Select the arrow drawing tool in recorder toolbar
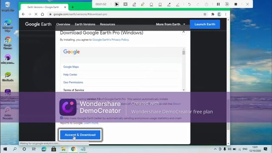This screenshot has width=272, height=153. click(x=169, y=4)
